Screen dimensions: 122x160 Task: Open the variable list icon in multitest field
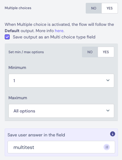[x=107, y=147]
